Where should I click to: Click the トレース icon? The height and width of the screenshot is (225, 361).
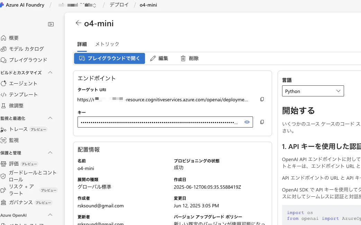(x=3, y=129)
